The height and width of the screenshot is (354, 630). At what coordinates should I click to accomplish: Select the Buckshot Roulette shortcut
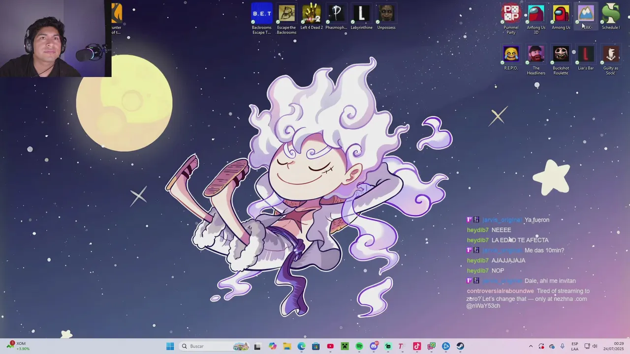[561, 60]
